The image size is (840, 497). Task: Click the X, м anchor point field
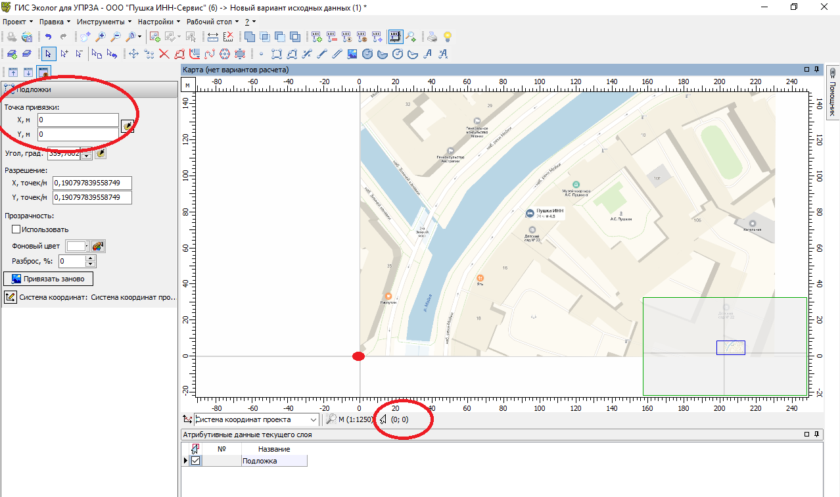[78, 120]
